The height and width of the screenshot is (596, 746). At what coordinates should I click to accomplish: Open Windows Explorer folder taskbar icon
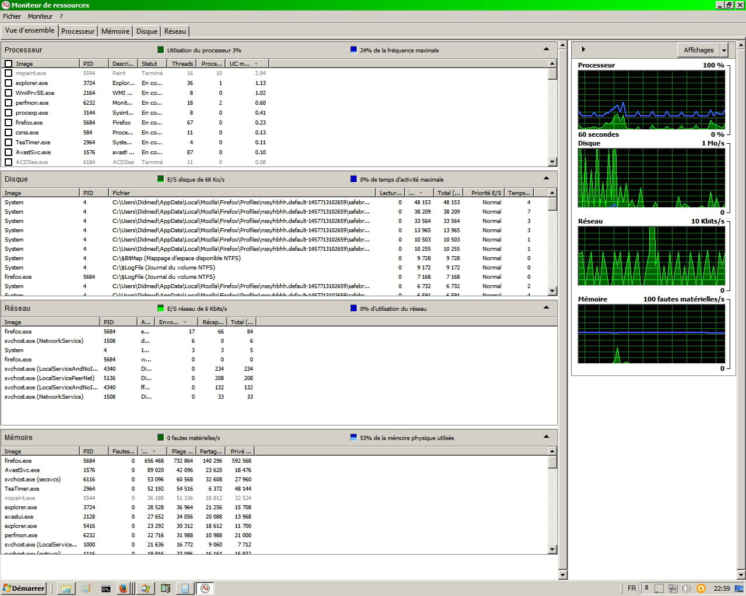pyautogui.click(x=66, y=588)
